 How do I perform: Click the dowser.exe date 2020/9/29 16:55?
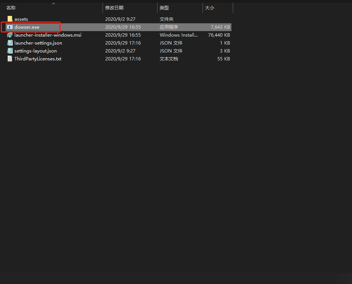click(x=123, y=27)
